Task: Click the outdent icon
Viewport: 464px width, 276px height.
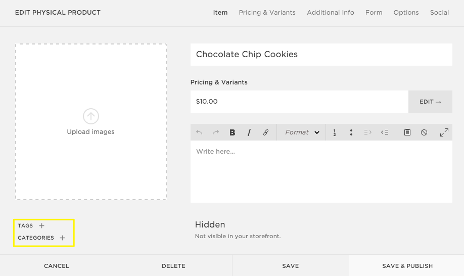Action: (385, 132)
